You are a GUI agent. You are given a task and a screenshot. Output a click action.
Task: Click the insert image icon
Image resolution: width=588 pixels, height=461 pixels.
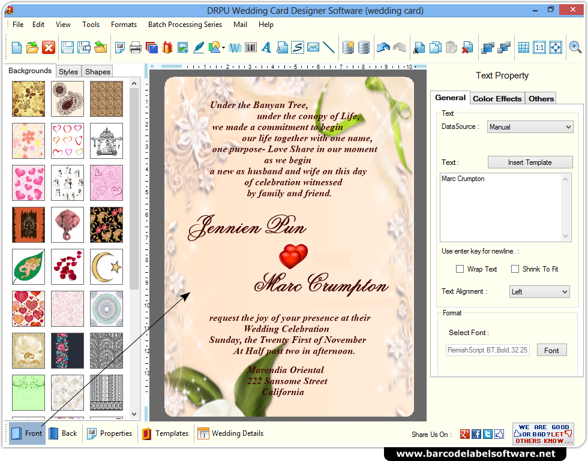point(182,47)
